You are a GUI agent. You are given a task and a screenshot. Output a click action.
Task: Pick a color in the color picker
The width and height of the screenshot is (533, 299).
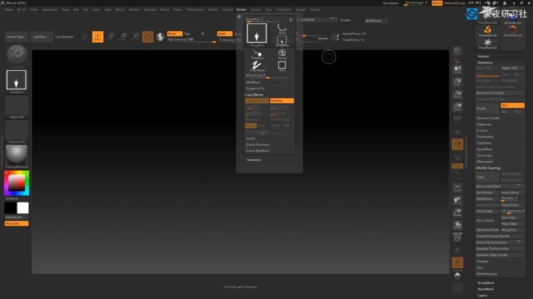click(17, 183)
